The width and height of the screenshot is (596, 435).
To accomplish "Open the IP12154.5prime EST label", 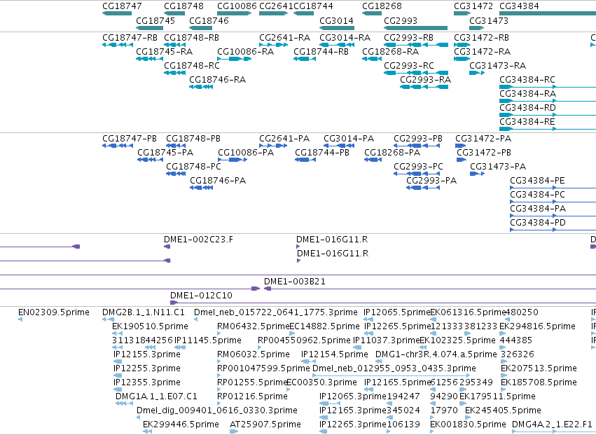I will pyautogui.click(x=335, y=354).
